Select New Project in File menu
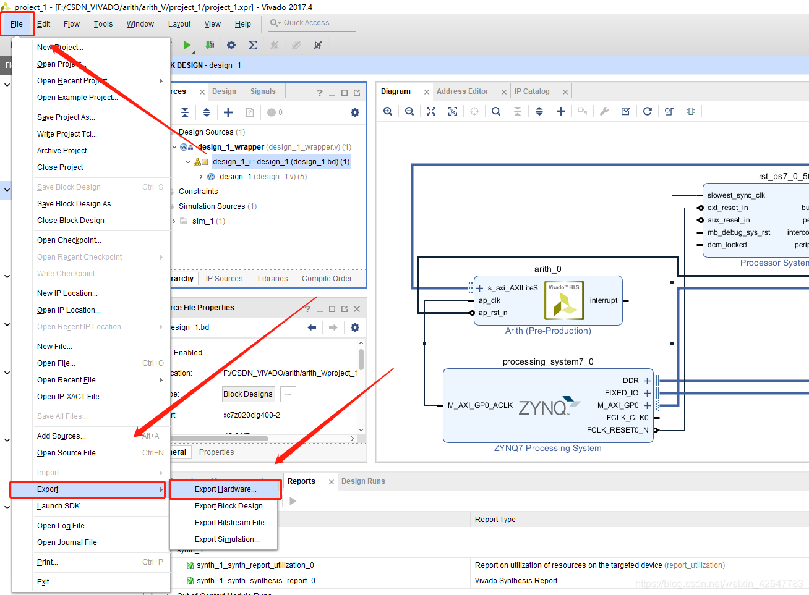This screenshot has height=595, width=809. point(101,48)
